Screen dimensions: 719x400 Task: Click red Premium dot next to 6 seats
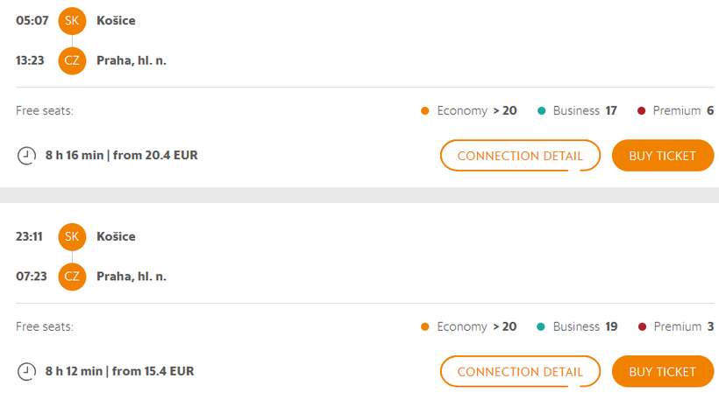642,111
